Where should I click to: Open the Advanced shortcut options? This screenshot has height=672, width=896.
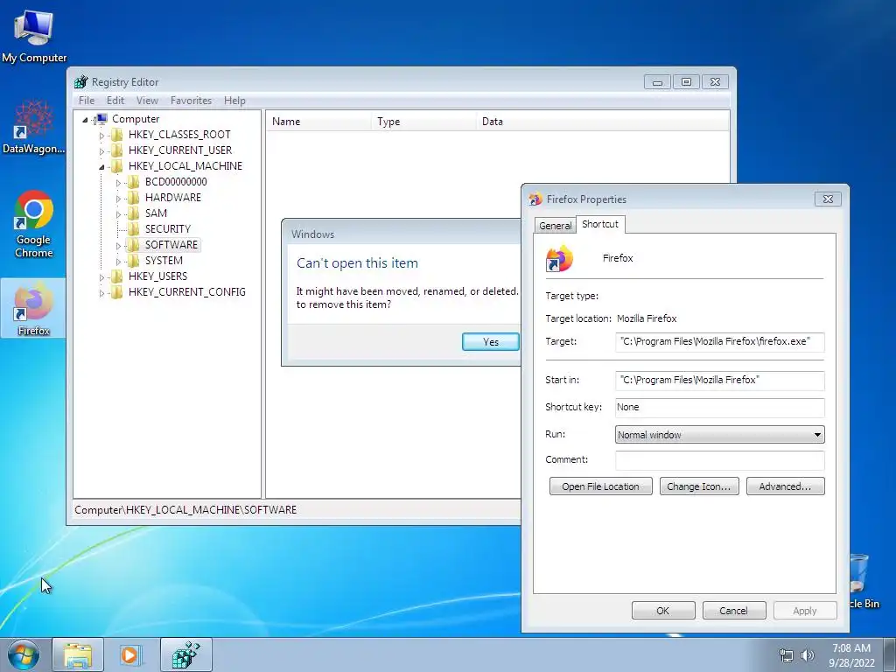click(x=785, y=486)
